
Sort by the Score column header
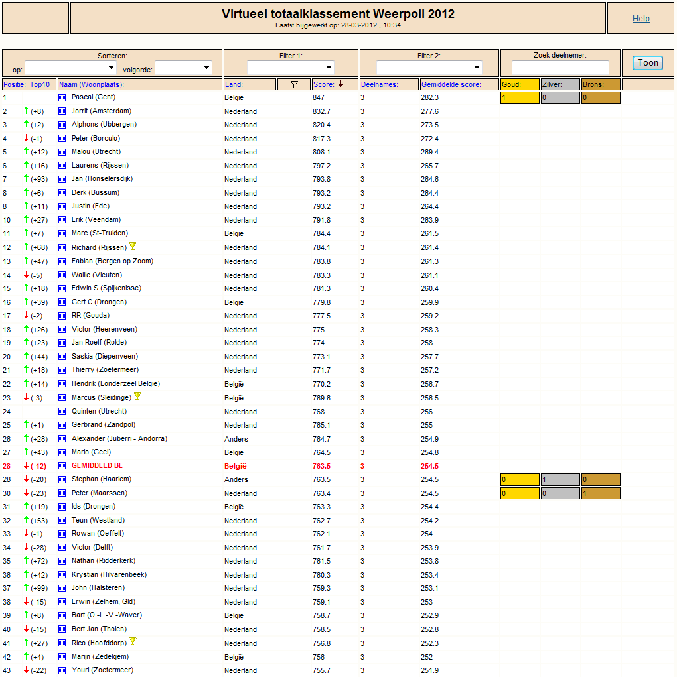pos(324,85)
